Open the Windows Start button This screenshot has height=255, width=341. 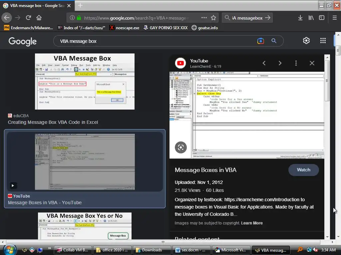(10, 250)
